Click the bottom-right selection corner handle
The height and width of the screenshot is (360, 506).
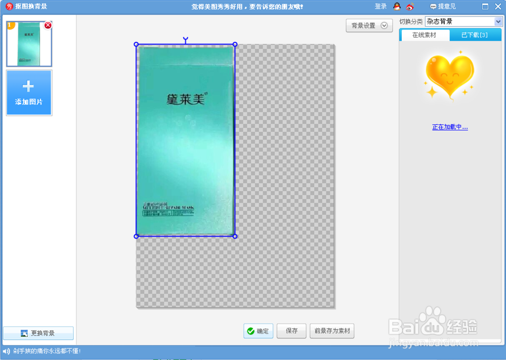235,237
